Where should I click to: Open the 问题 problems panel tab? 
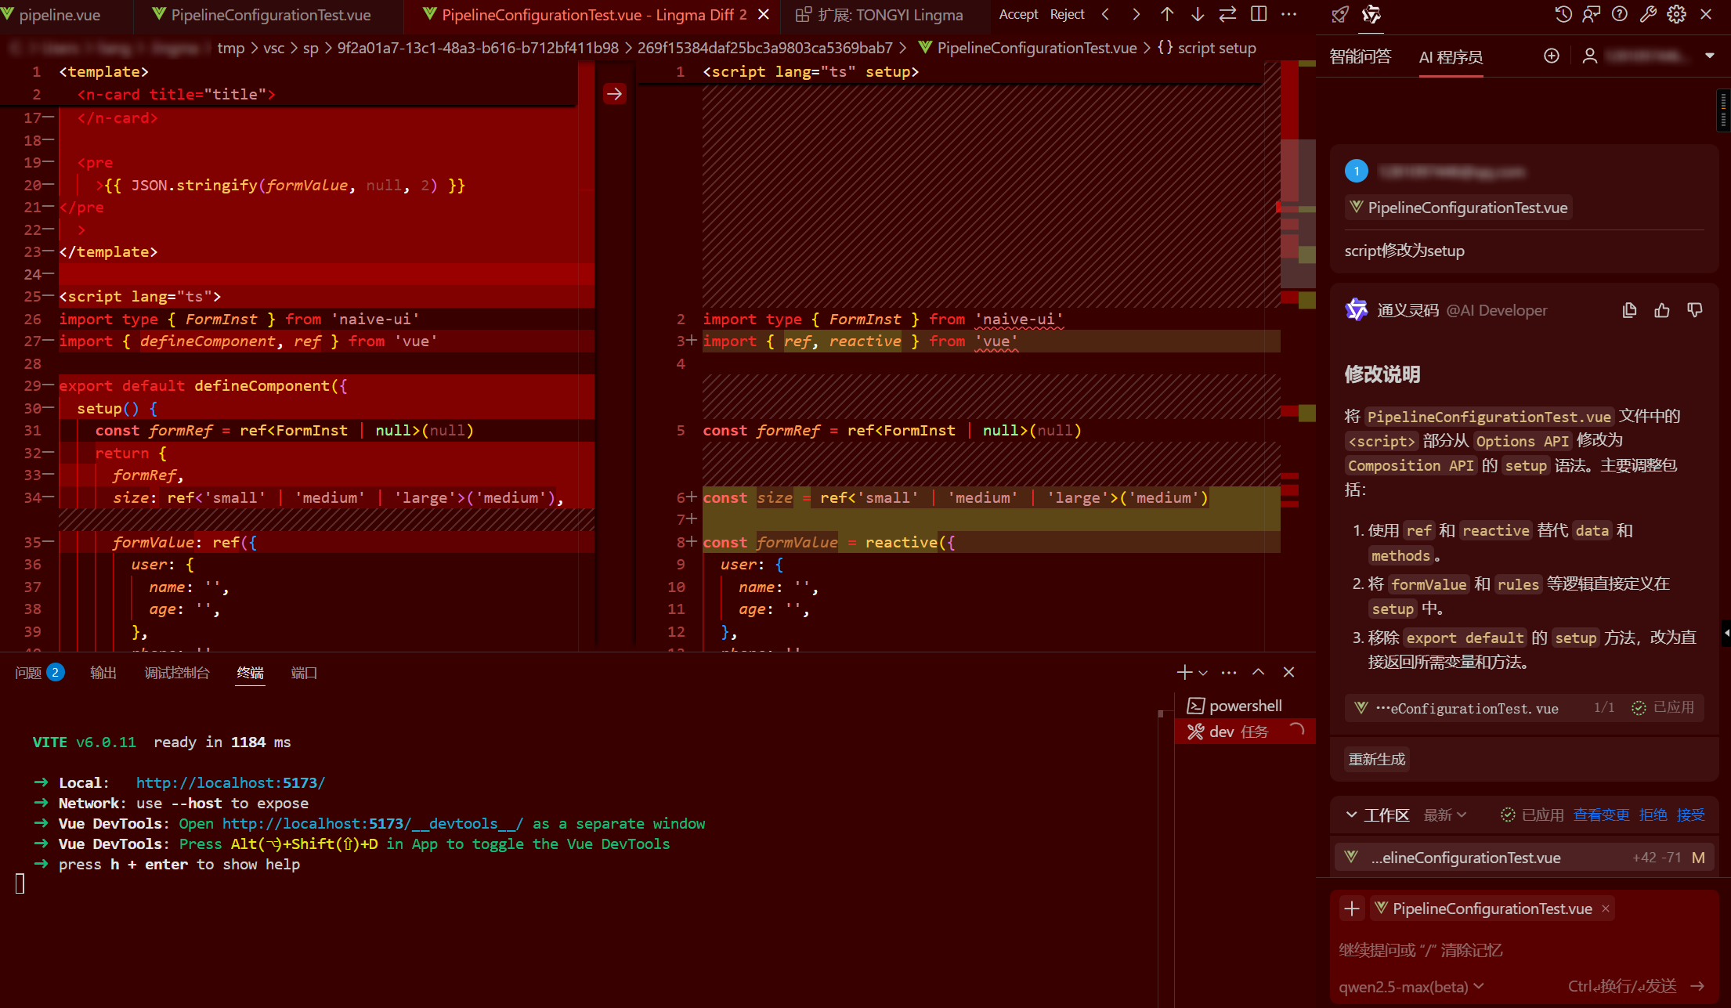(29, 673)
